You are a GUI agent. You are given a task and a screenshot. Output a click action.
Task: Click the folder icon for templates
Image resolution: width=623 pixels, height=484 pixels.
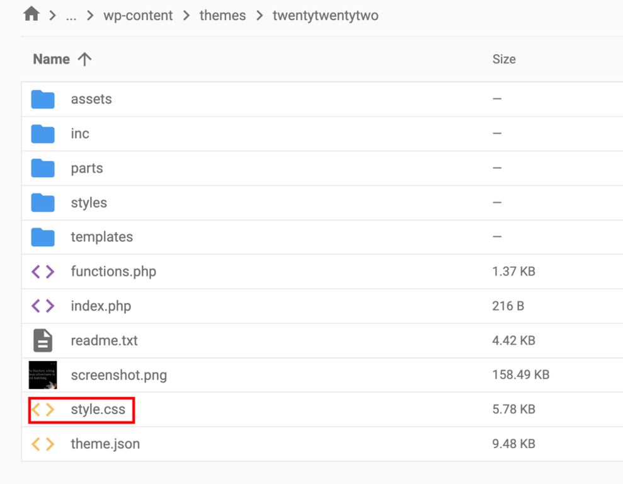[x=42, y=236]
